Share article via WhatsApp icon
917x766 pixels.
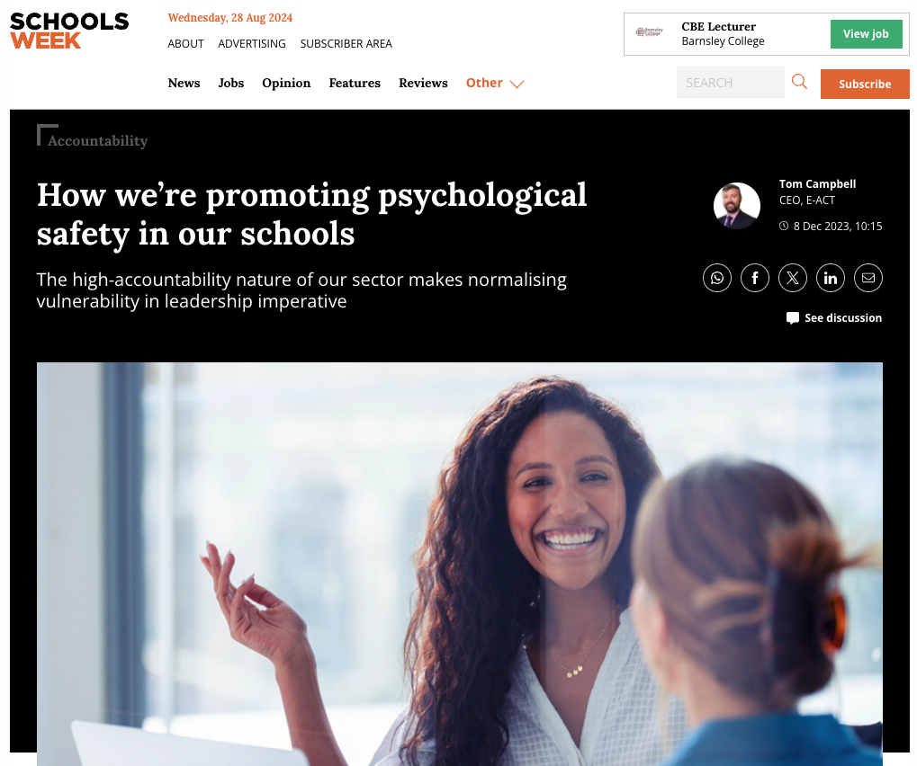coord(717,278)
